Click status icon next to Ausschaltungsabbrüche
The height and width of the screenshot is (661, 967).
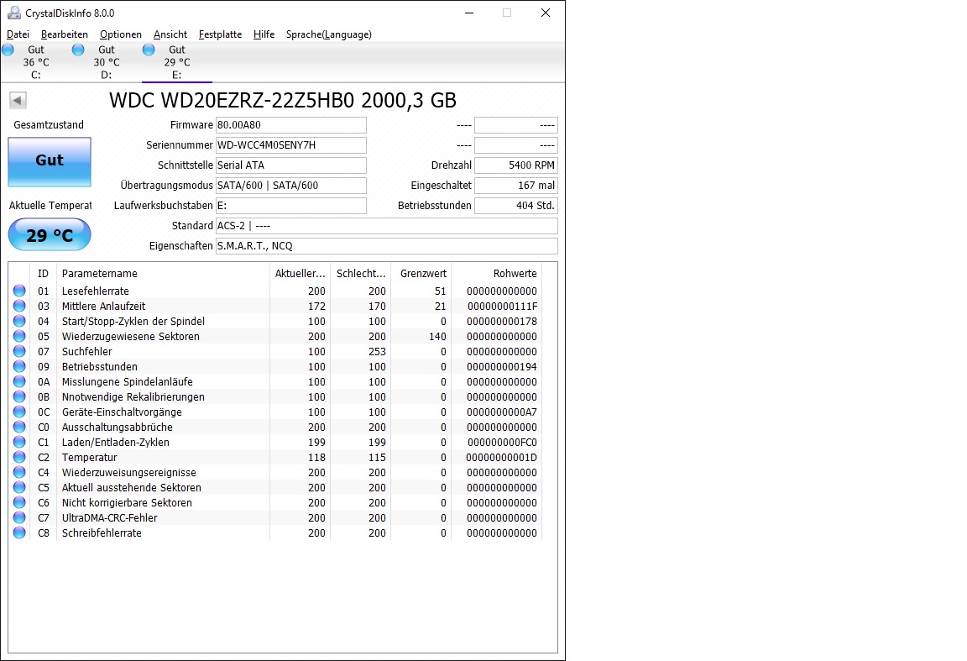[x=20, y=428]
